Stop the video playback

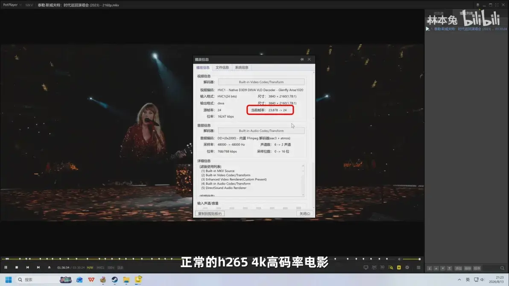(17, 268)
